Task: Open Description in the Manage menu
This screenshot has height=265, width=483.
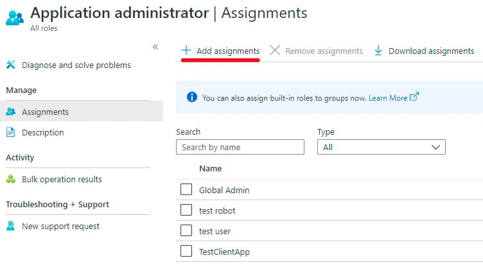Action: (43, 132)
